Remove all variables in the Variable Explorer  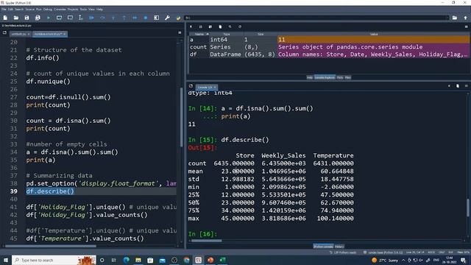220,26
